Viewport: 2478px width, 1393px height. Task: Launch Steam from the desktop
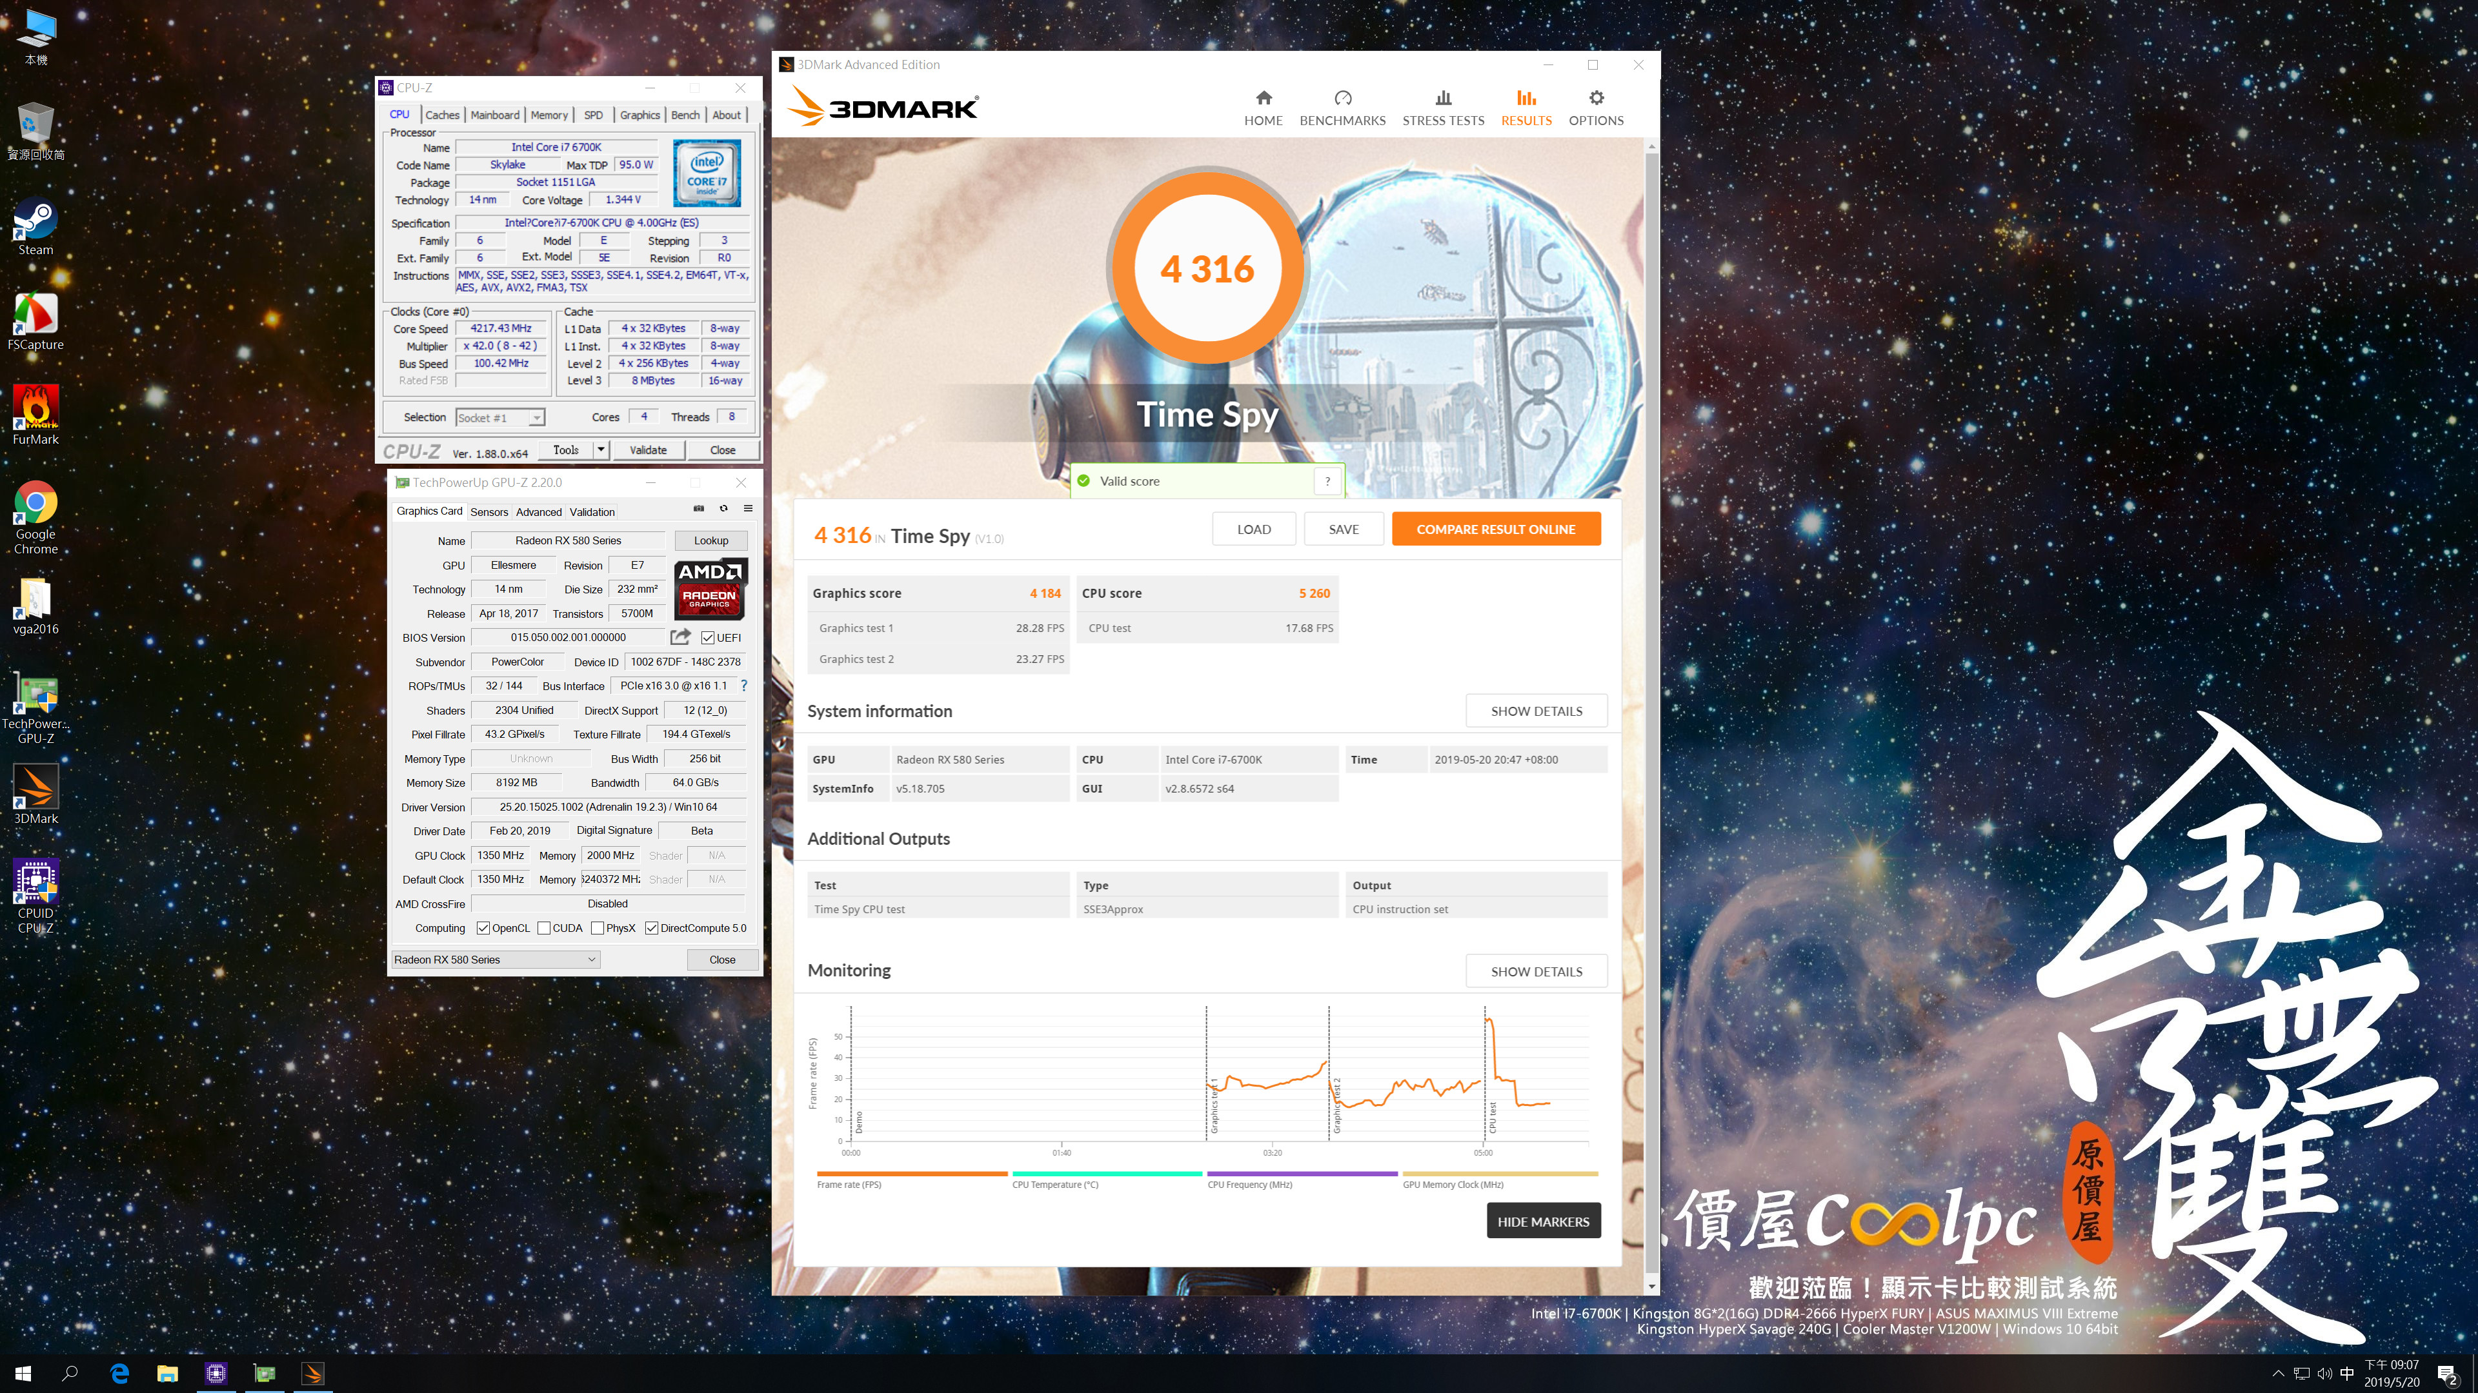(35, 226)
